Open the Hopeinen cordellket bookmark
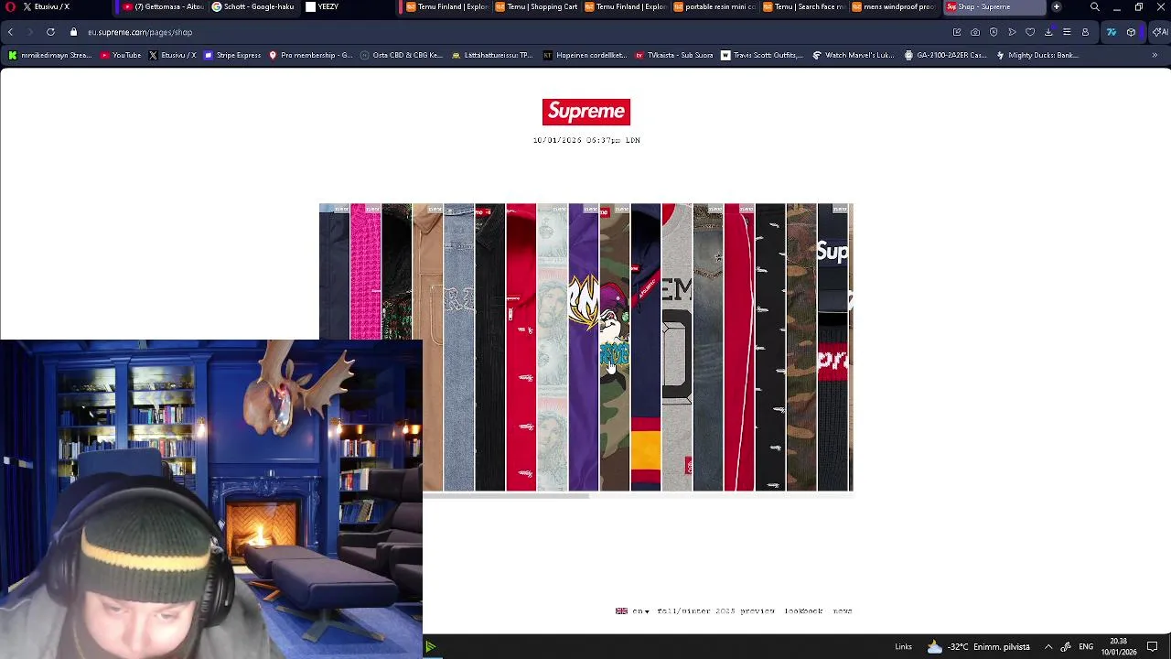Screen dimensions: 1171x659 (x=585, y=55)
